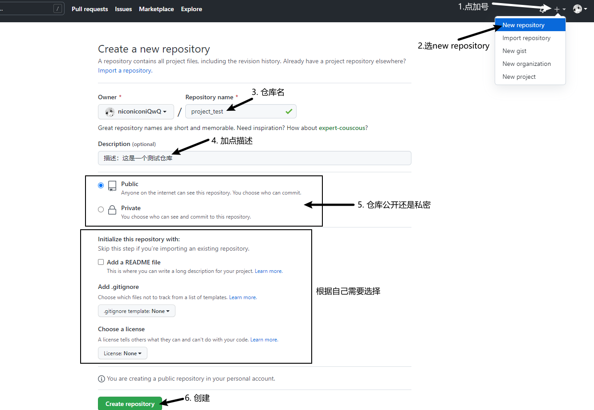Click the Create repository button

tap(130, 404)
